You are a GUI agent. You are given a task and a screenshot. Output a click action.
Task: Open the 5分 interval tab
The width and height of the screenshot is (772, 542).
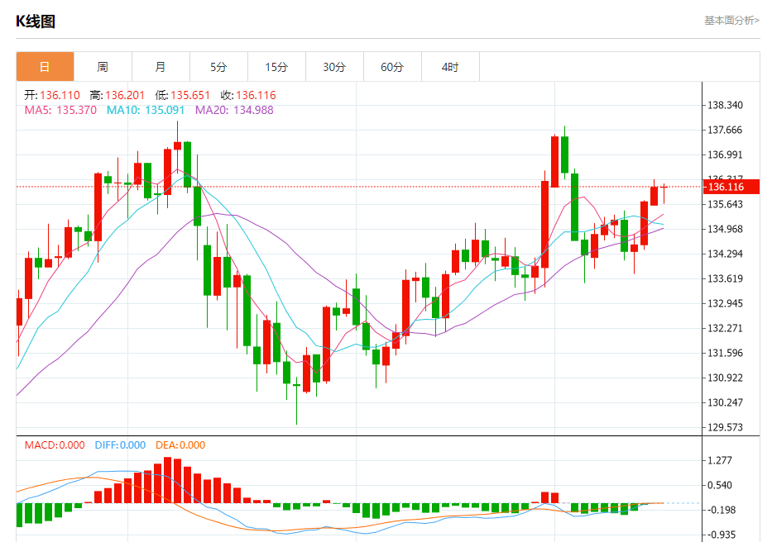tap(218, 66)
